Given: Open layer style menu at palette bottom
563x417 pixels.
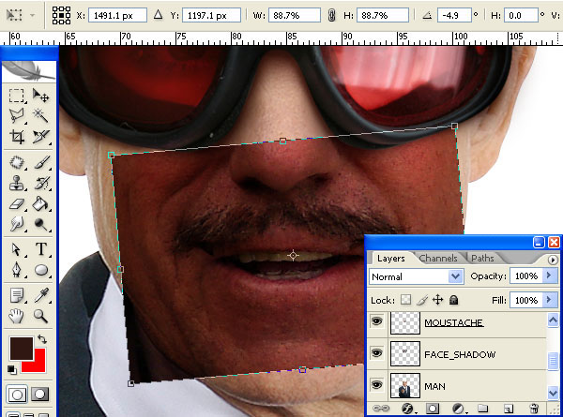Looking at the screenshot, I should (x=407, y=409).
